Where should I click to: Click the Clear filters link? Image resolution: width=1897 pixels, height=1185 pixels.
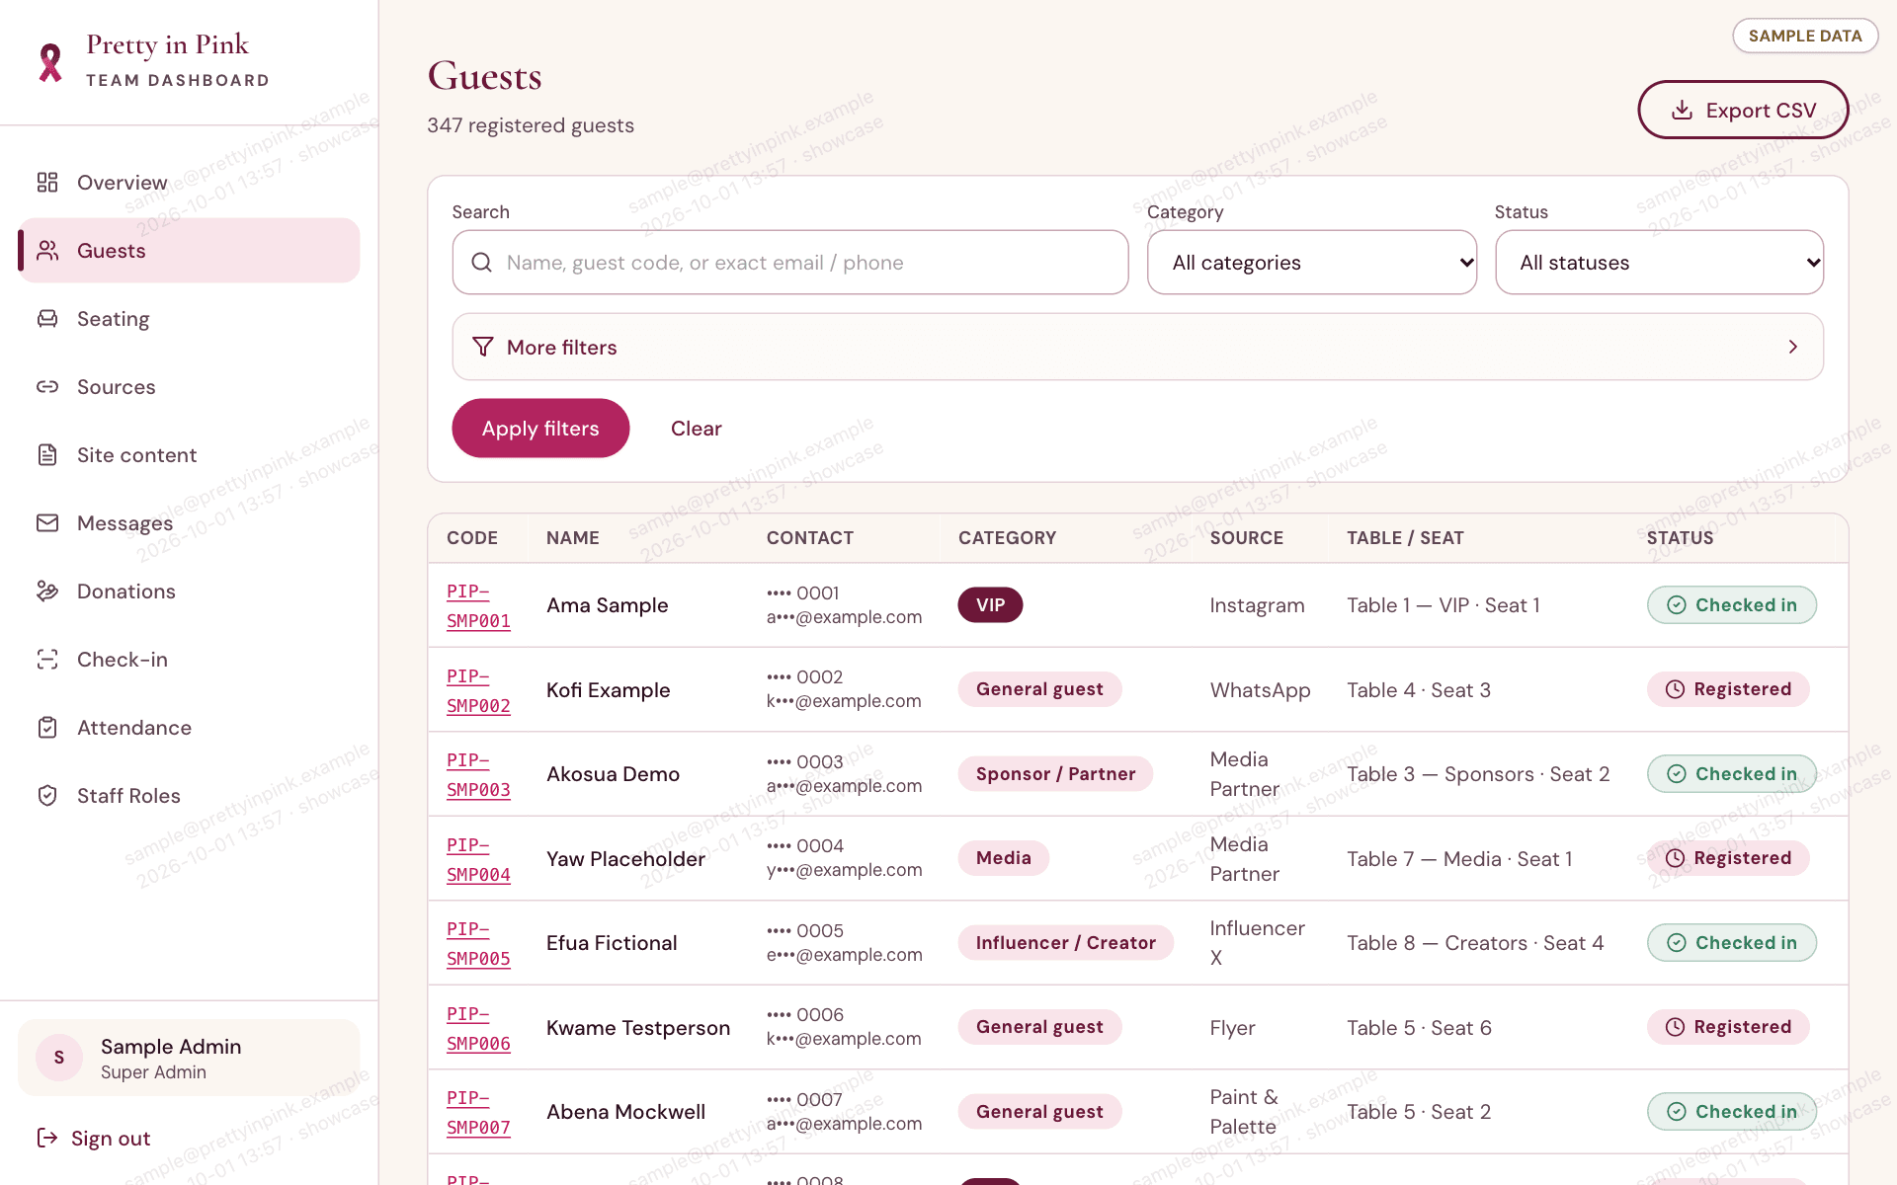[x=697, y=428]
